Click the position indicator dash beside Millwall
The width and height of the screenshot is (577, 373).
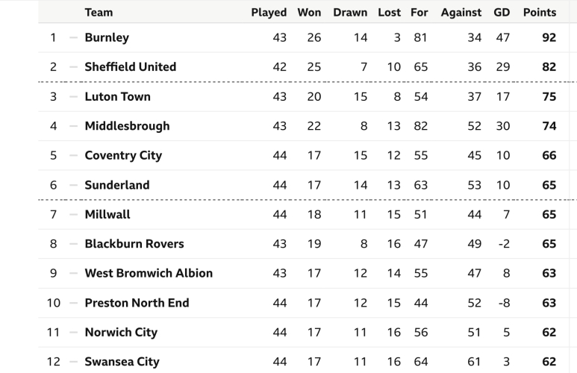pyautogui.click(x=73, y=214)
